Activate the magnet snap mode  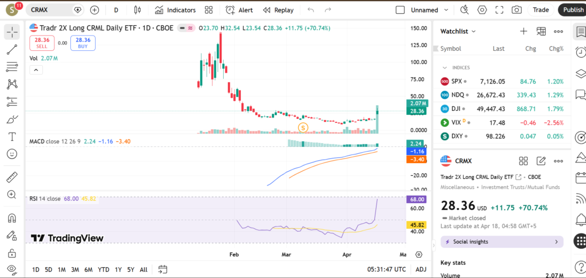(x=11, y=218)
